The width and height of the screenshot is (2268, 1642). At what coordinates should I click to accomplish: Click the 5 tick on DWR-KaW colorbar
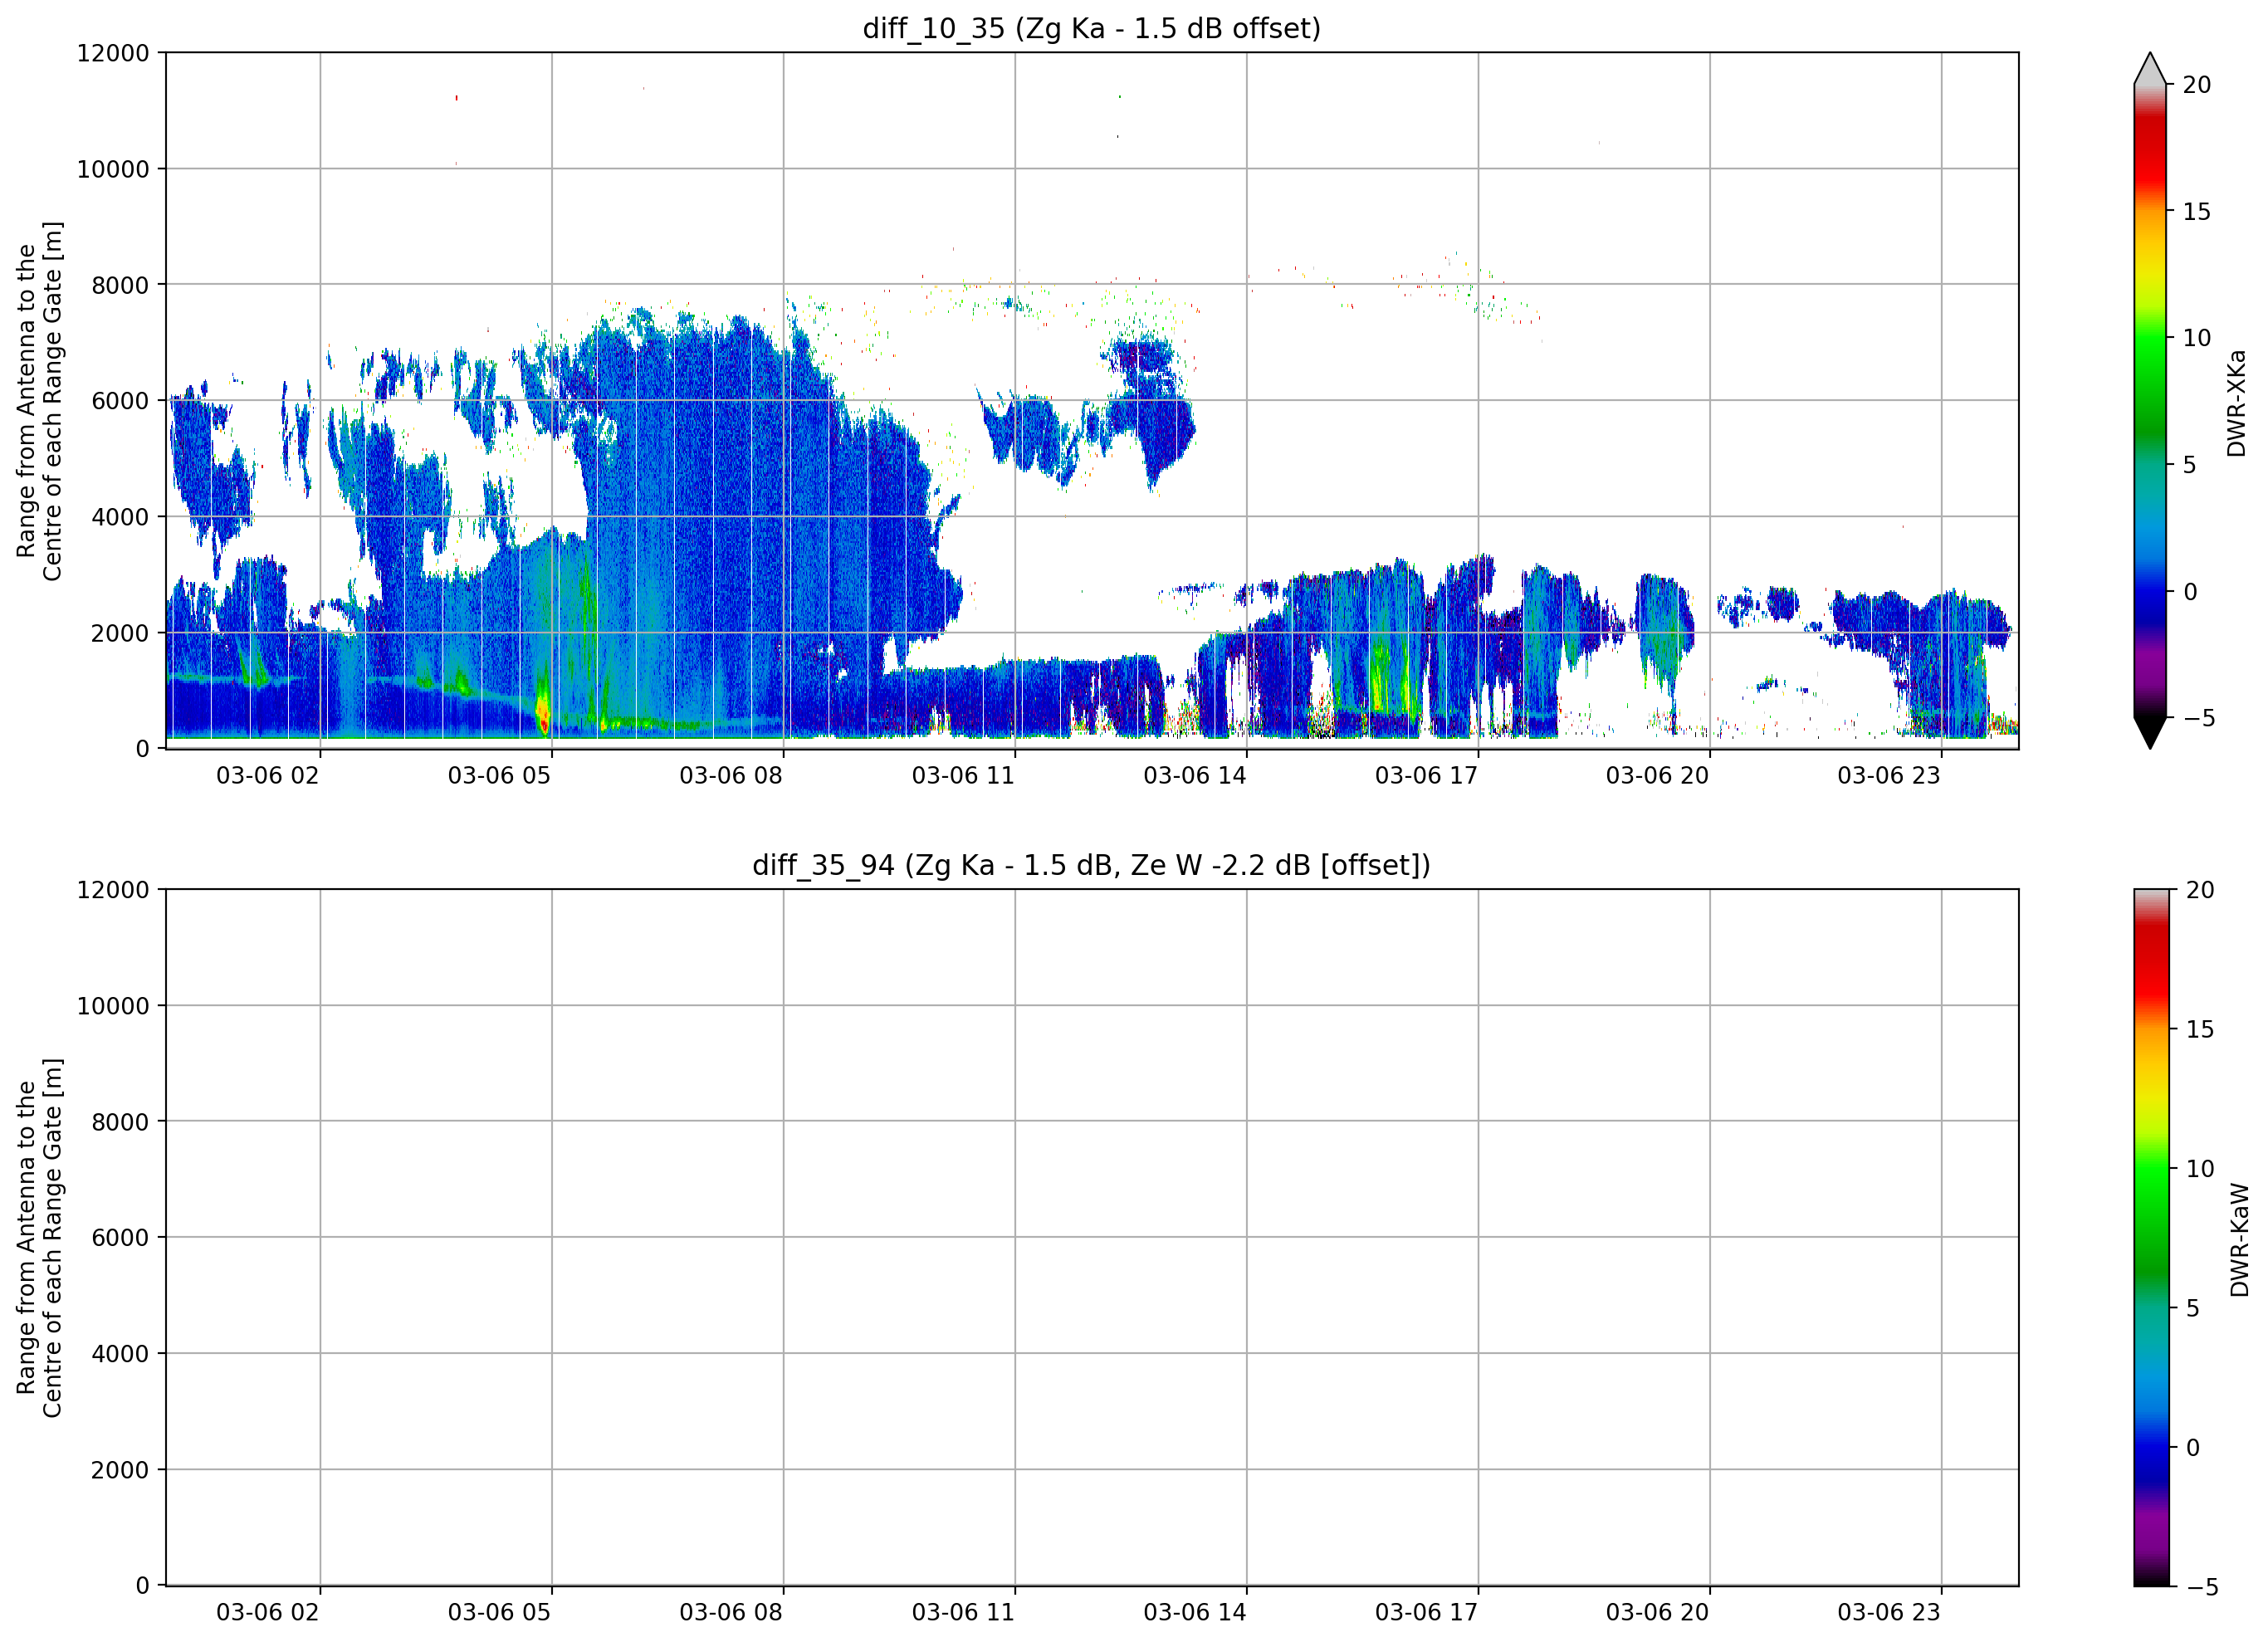(2193, 1308)
